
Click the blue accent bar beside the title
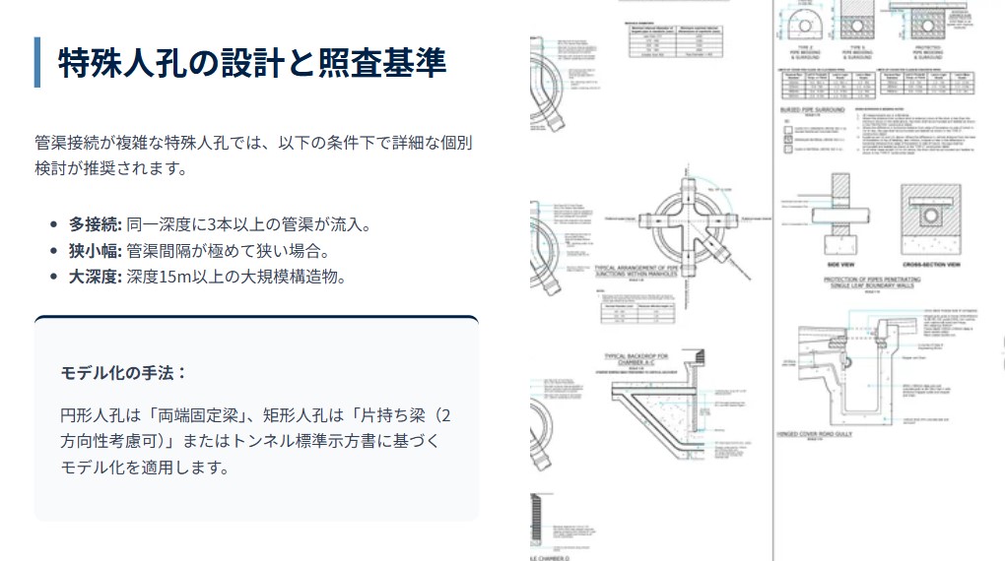point(37,63)
